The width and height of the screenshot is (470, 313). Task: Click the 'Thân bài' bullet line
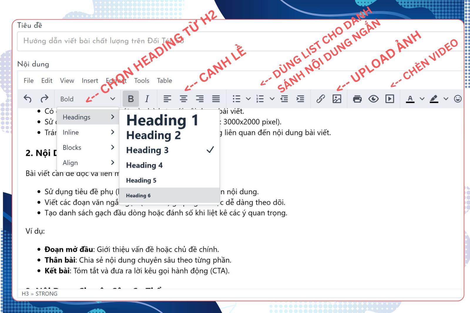point(138,260)
